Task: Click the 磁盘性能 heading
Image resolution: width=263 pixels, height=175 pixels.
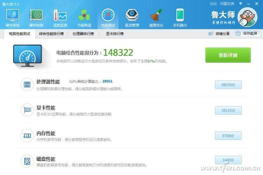Action: [x=46, y=159]
